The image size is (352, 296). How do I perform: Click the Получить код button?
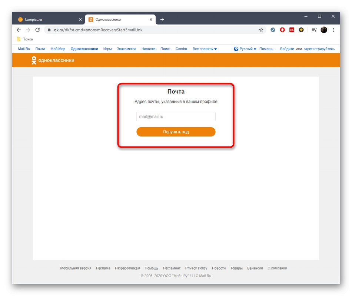click(176, 132)
